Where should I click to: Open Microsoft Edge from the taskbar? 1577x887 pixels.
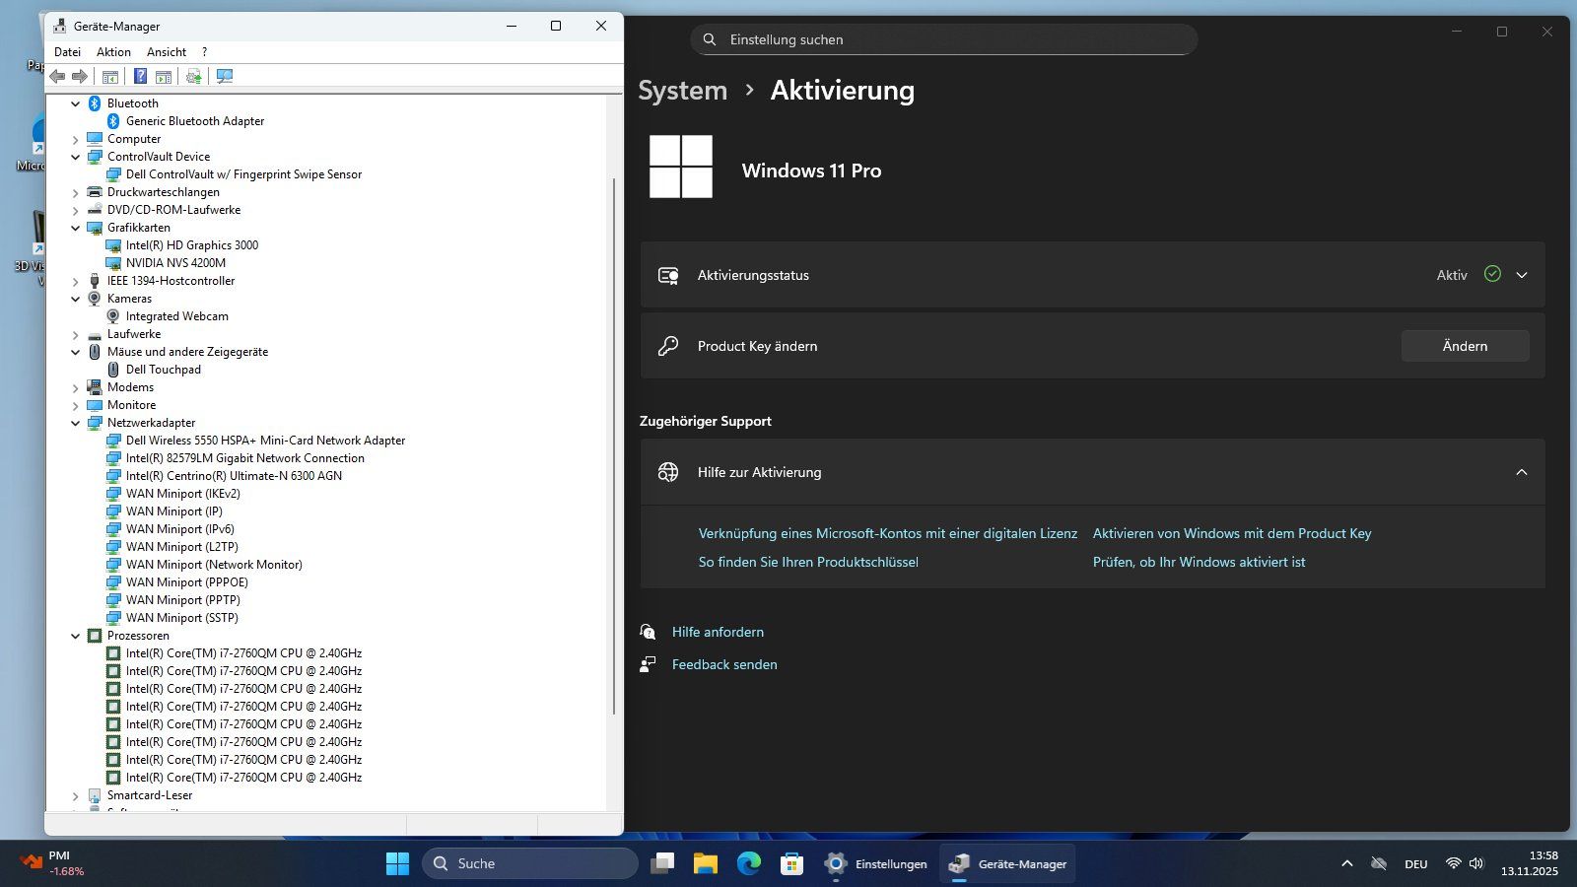(x=749, y=863)
